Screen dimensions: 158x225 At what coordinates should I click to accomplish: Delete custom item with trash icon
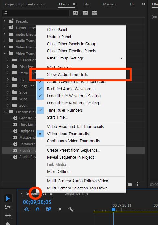(138, 184)
